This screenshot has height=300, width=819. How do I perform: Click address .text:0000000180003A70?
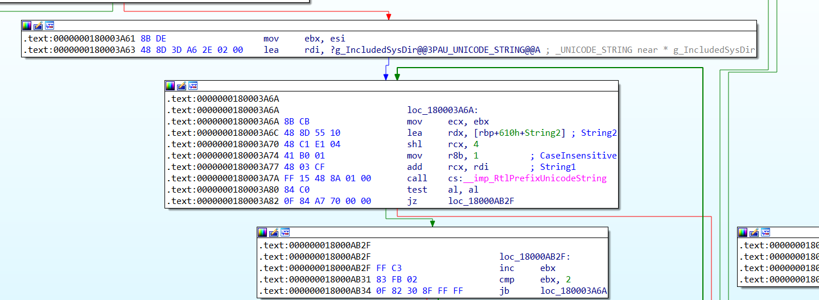pyautogui.click(x=223, y=144)
